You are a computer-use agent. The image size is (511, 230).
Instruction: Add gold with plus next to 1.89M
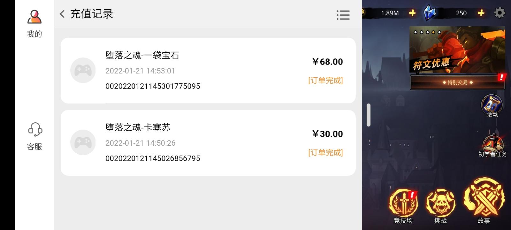412,13
